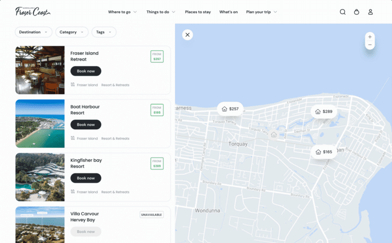Click the unpriced house marker near Torquay

coord(274,135)
